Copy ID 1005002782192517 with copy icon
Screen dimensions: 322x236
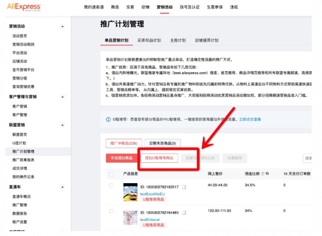[184, 187]
